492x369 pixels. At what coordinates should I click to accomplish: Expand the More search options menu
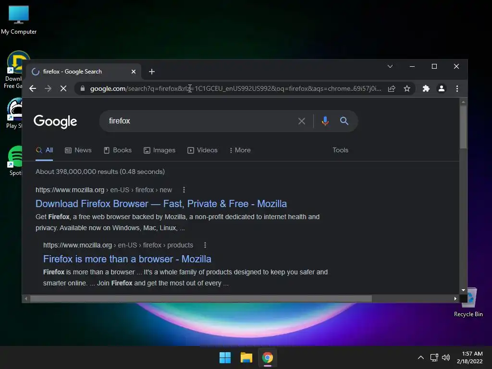240,150
